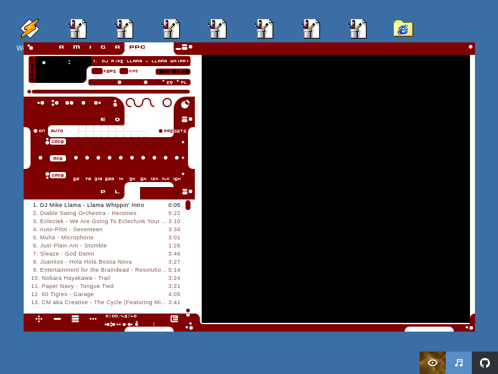The image size is (498, 374).
Task: Open the playlist misc (three dots) button
Action: click(x=93, y=319)
